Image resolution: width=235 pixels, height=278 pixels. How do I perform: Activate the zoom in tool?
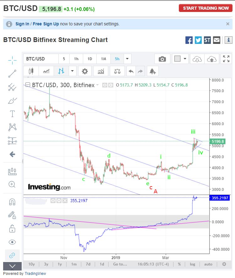pos(12,184)
